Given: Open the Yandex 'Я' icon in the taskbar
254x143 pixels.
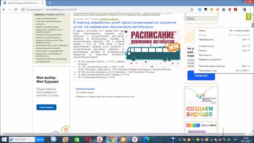Looking at the screenshot, I should pos(100,139).
